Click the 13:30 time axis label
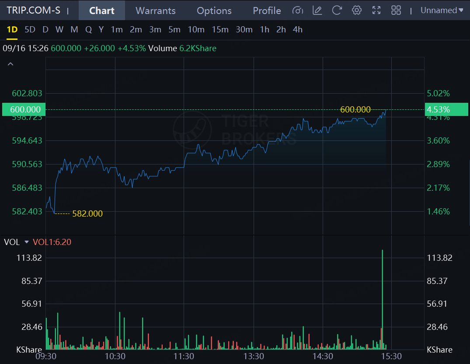 (x=254, y=356)
